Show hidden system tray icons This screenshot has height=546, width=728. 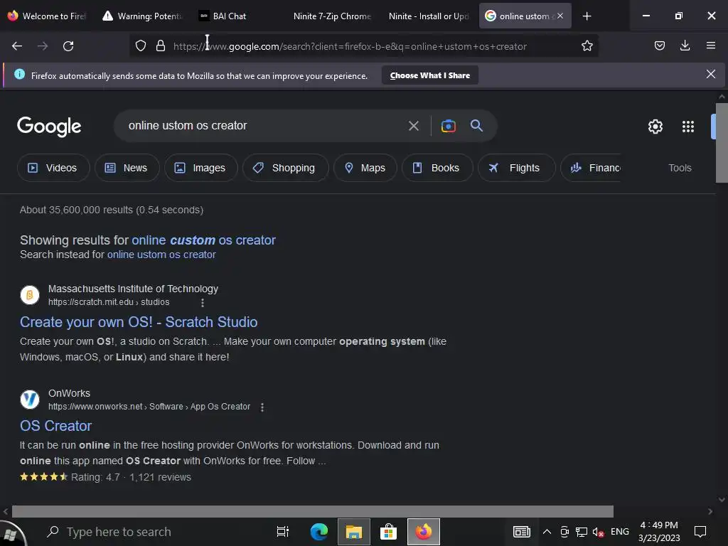pyautogui.click(x=547, y=532)
